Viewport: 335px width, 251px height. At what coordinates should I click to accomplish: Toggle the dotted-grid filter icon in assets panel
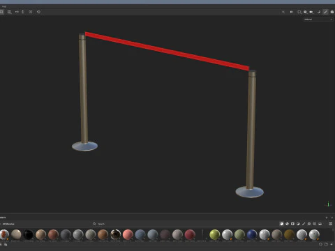pyautogui.click(x=315, y=224)
